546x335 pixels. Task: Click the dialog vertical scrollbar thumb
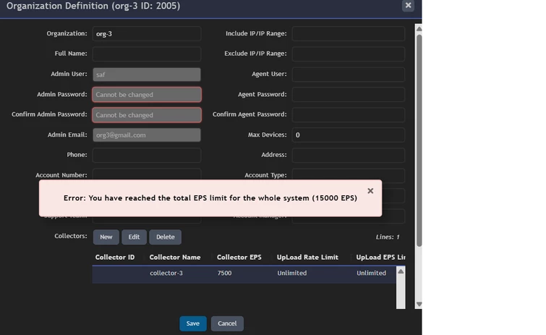(419, 140)
